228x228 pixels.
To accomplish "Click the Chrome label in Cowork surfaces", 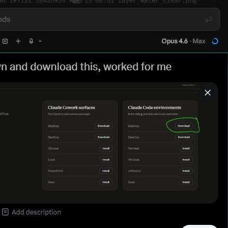I will (x=53, y=148).
